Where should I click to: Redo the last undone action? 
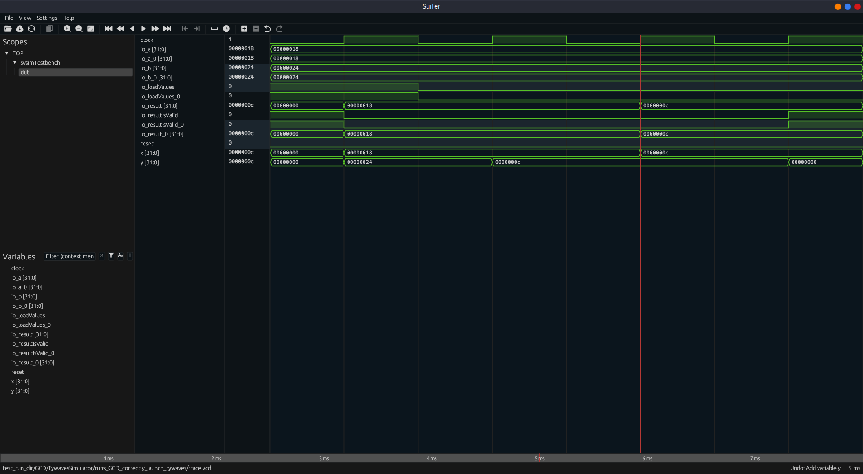tap(279, 29)
